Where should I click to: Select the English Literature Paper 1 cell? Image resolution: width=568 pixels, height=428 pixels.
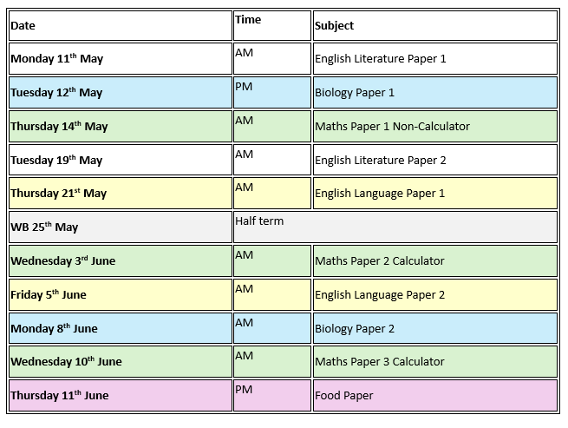click(x=434, y=59)
